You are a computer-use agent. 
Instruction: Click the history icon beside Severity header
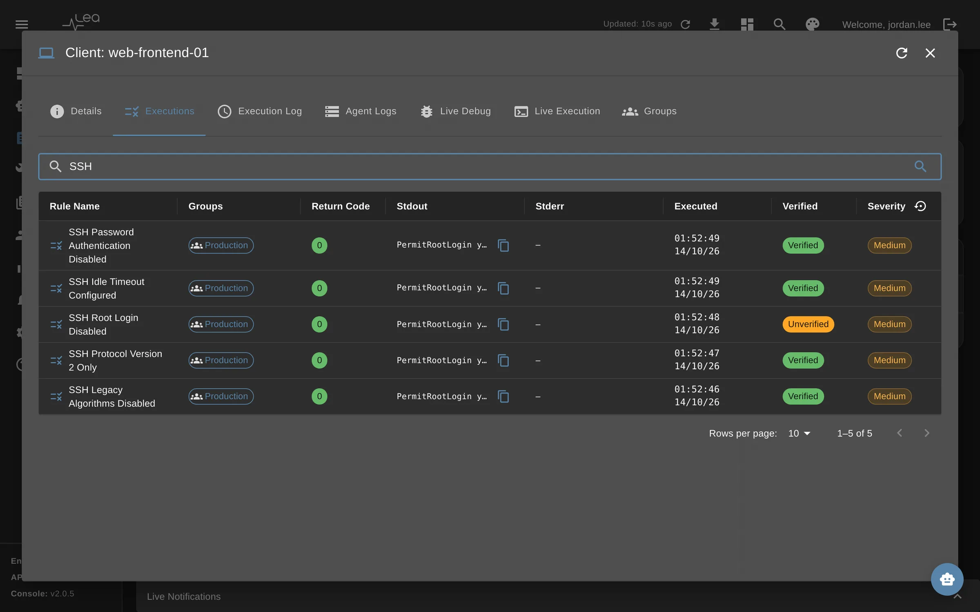(x=920, y=206)
